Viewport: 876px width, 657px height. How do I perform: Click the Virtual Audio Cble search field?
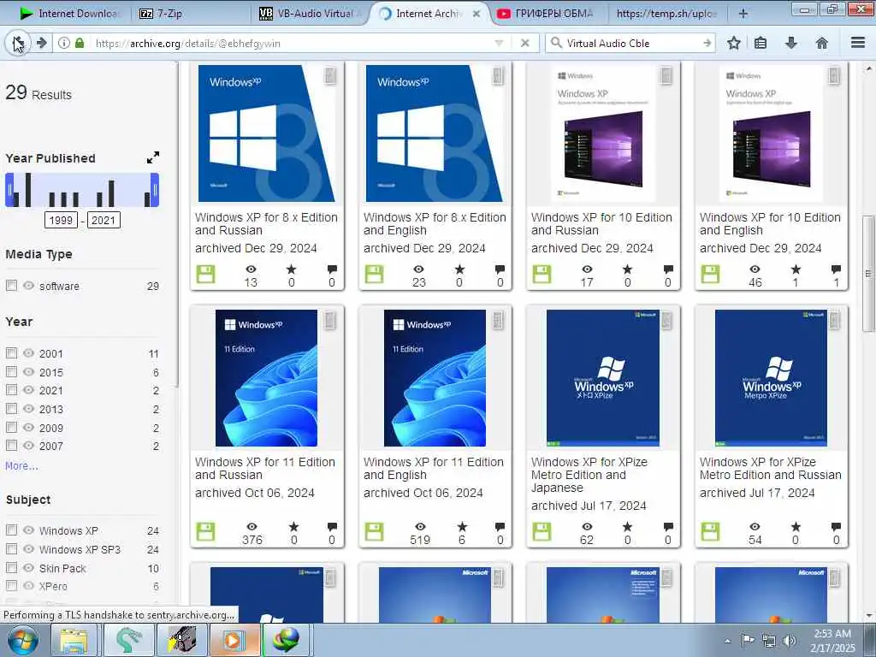(631, 43)
